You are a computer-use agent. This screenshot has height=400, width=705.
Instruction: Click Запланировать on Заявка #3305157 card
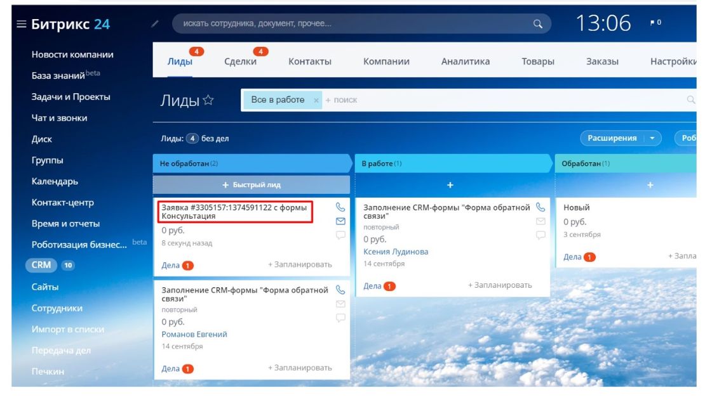[x=300, y=265]
